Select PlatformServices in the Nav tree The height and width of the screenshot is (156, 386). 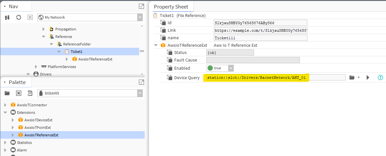click(x=62, y=67)
